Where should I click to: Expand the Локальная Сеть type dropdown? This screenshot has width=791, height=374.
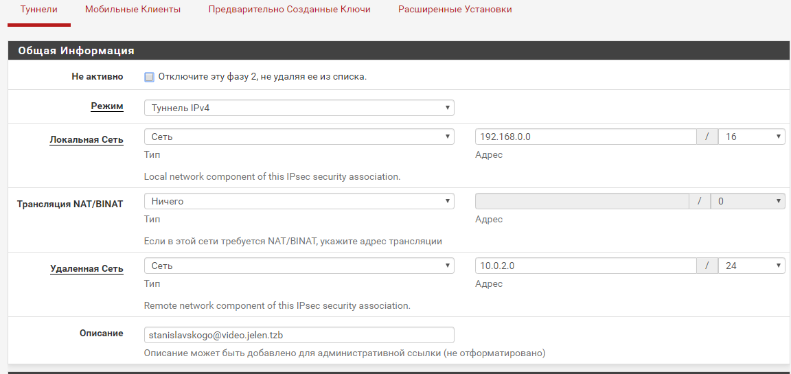pos(299,137)
